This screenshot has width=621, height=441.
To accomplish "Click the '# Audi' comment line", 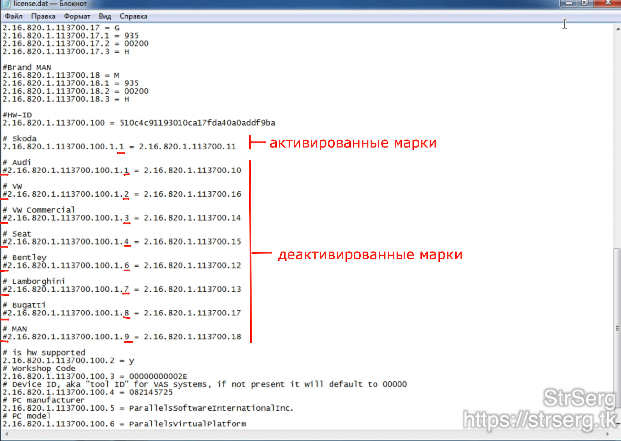I will point(17,162).
